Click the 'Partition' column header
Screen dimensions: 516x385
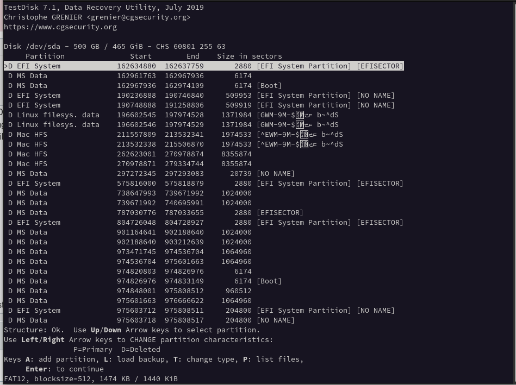point(45,56)
